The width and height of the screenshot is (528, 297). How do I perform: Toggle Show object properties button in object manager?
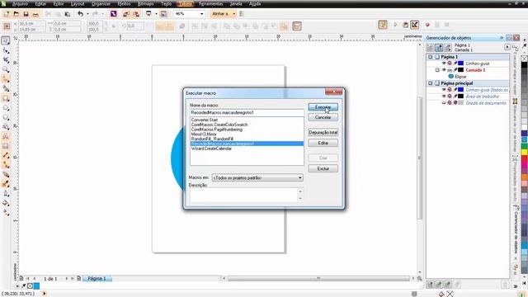(x=430, y=48)
